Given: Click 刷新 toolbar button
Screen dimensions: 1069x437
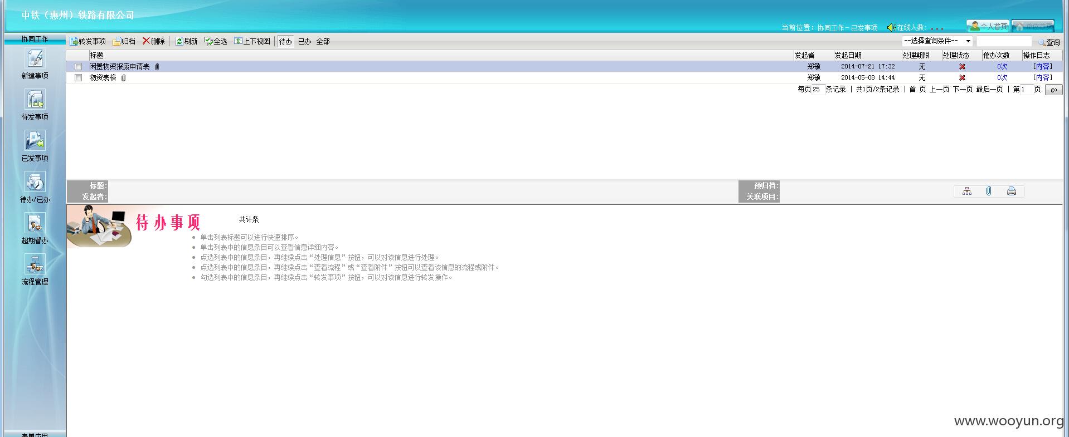Looking at the screenshot, I should coord(187,41).
